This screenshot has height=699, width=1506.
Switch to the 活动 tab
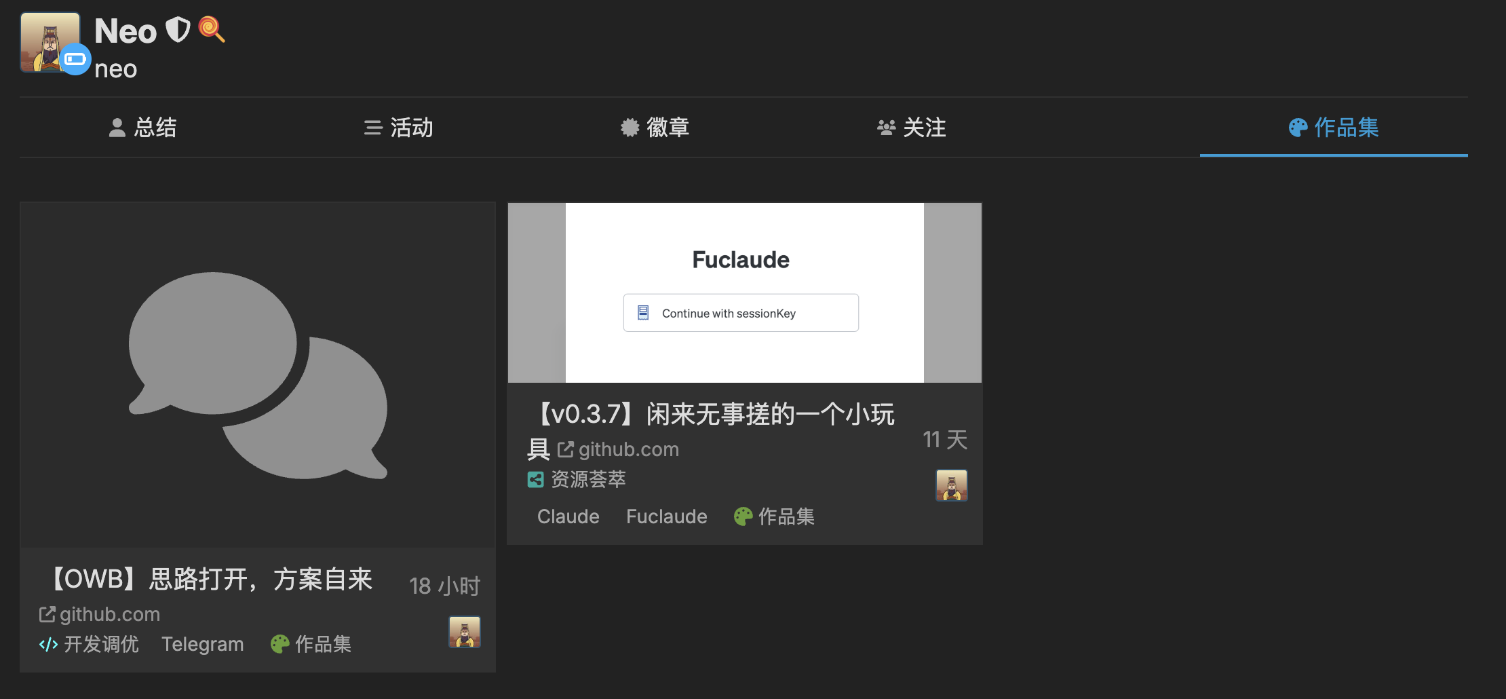pyautogui.click(x=399, y=128)
